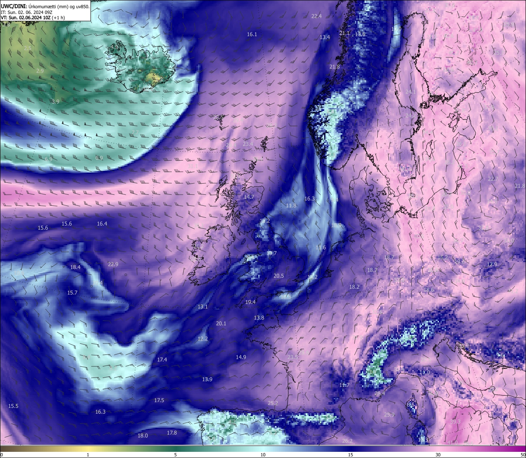Click the 20.5 value over England
The height and width of the screenshot is (458, 526).
pos(279,276)
